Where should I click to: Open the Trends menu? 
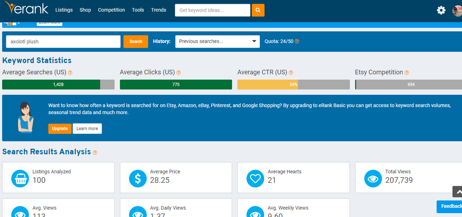point(159,10)
